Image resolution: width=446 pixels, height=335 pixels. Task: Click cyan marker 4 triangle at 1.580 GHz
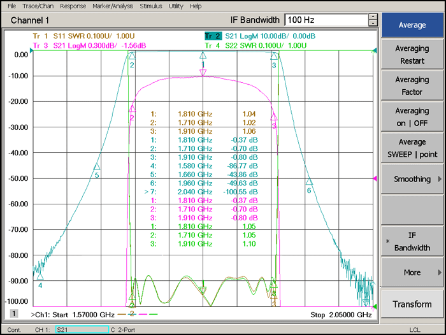[x=40, y=276]
